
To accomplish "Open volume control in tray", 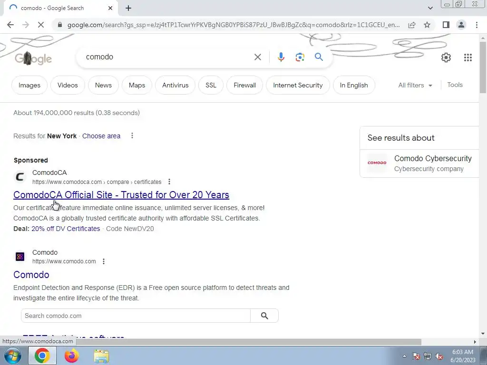I will (x=439, y=356).
